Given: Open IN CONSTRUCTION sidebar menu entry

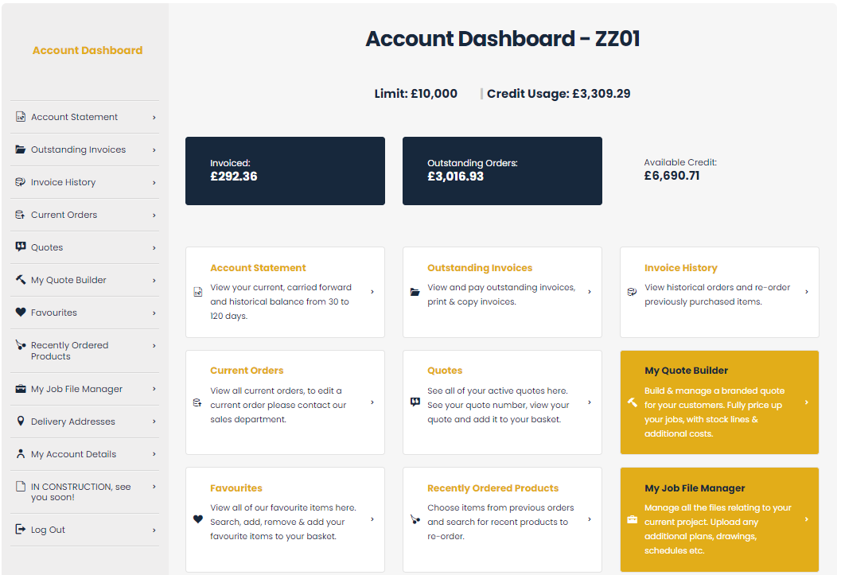Looking at the screenshot, I should [x=80, y=491].
